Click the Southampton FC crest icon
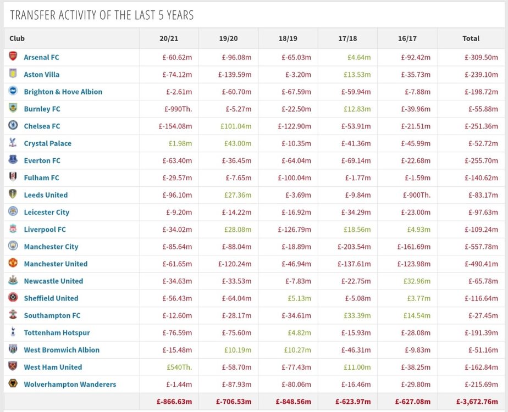This screenshot has width=508, height=412. pos(13,314)
